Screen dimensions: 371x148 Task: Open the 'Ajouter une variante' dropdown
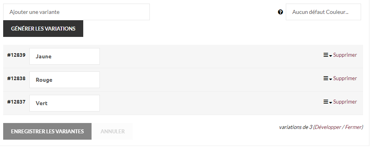(76, 12)
